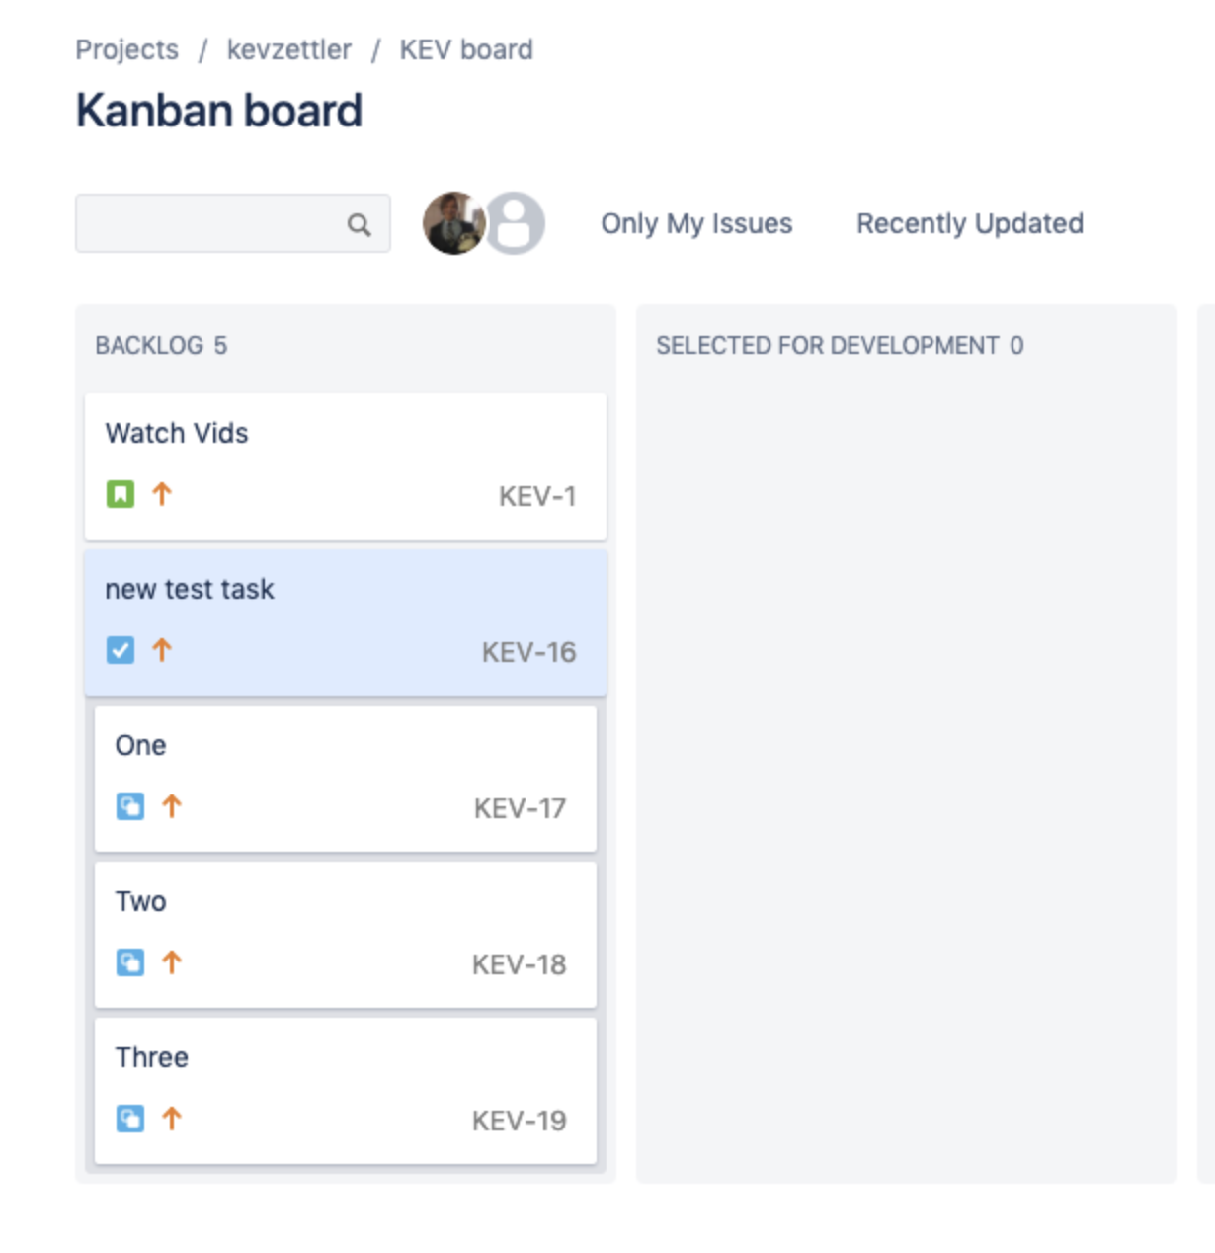Screen dimensions: 1215x1253
Task: Click the anonymous user avatar filter
Action: click(516, 223)
